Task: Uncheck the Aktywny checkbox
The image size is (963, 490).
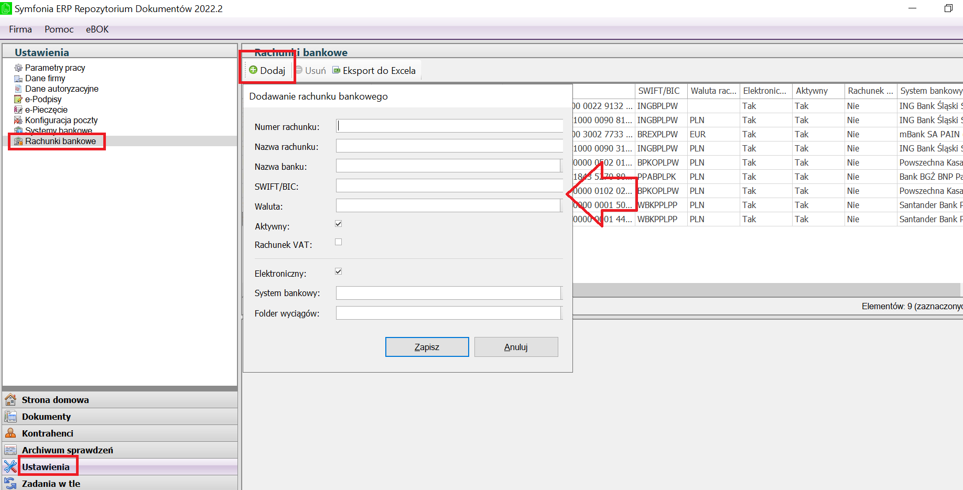Action: pyautogui.click(x=339, y=224)
